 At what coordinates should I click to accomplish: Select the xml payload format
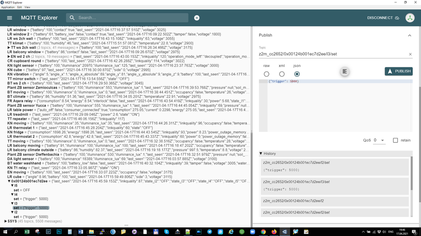282,74
